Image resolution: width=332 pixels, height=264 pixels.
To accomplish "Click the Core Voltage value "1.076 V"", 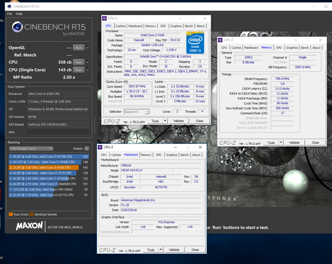I will 172,50.
